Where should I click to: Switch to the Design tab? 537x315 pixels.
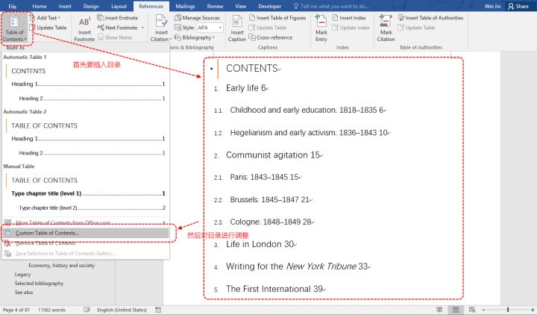(x=91, y=6)
